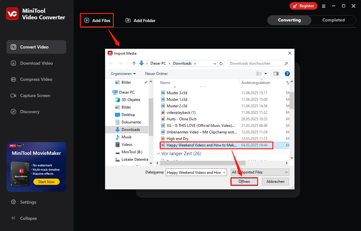The width and height of the screenshot is (361, 231).
Task: Click the Add Folder button
Action: point(141,21)
